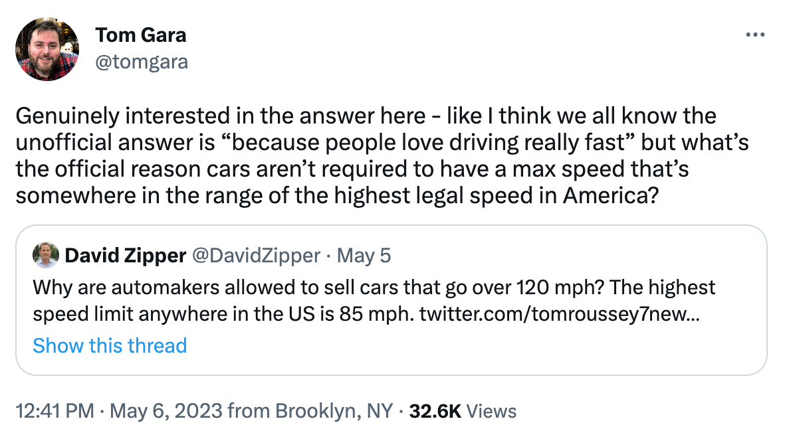
Task: Open Tom Gara's profile photo
Action: pyautogui.click(x=48, y=49)
